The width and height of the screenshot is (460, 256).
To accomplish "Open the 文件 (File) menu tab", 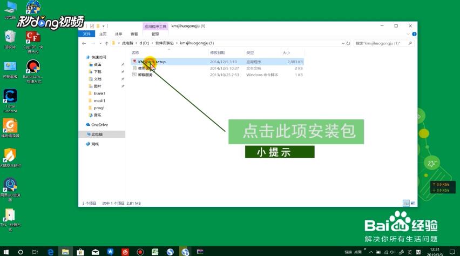I will click(86, 34).
